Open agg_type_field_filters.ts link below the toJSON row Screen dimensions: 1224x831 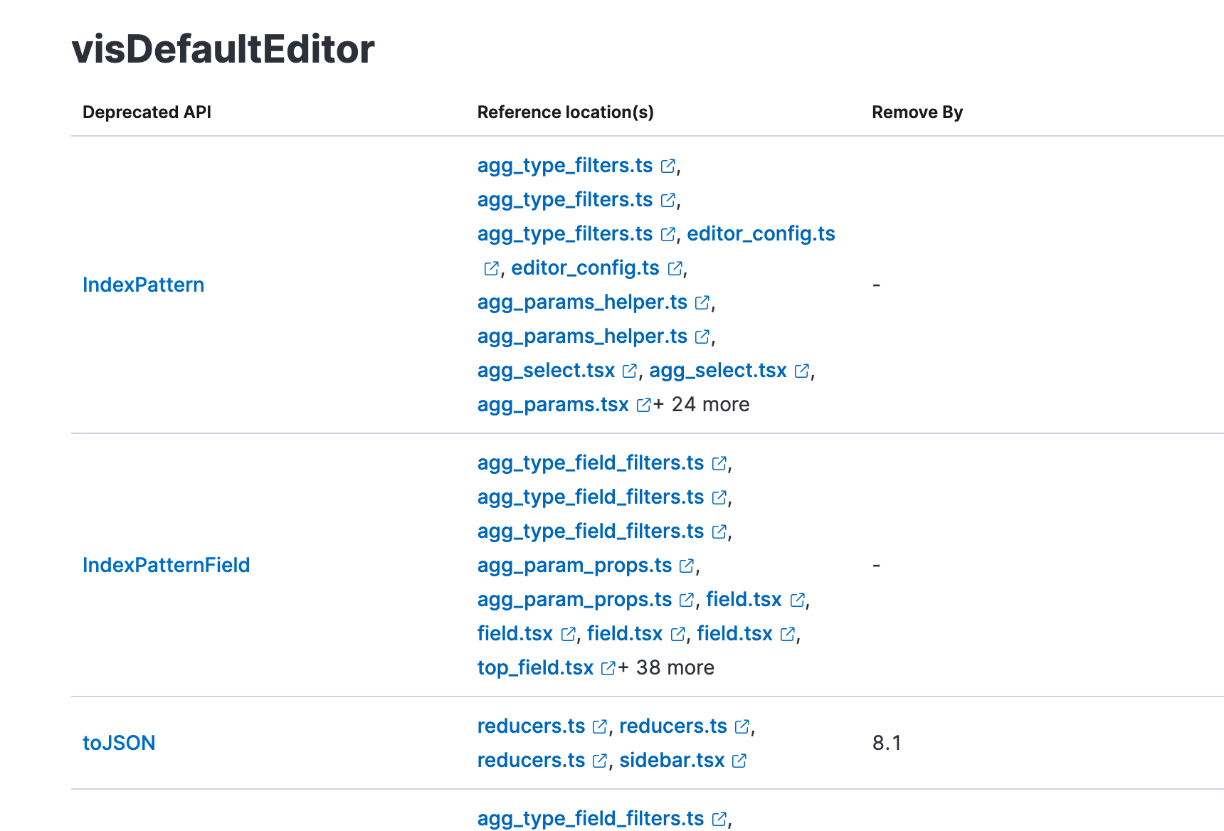click(591, 819)
